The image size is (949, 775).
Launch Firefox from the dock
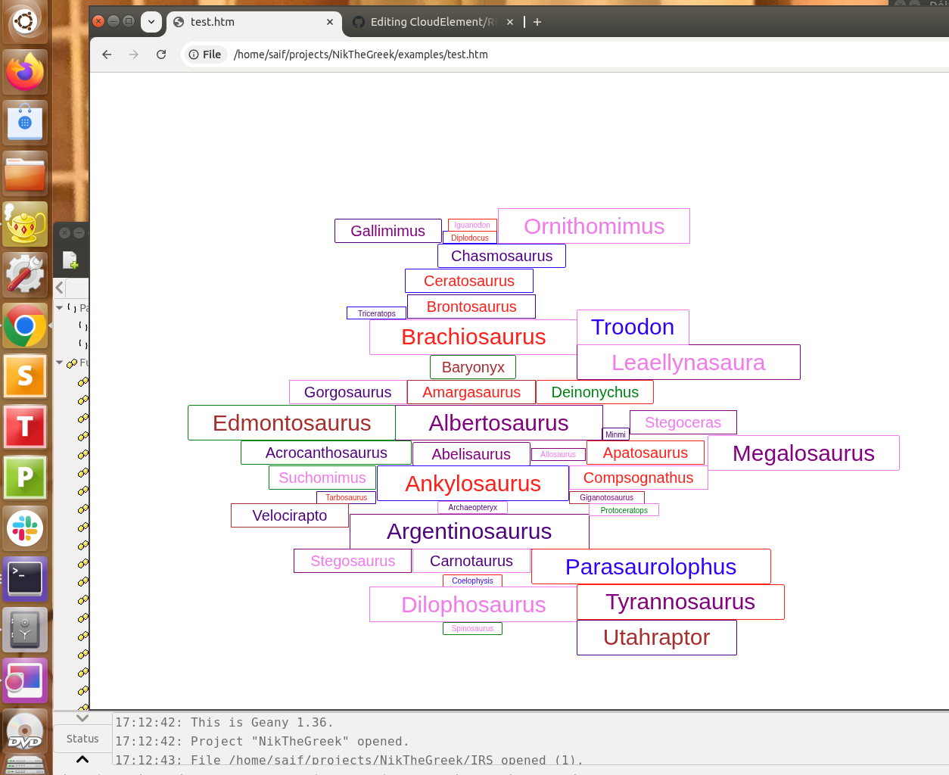[25, 73]
